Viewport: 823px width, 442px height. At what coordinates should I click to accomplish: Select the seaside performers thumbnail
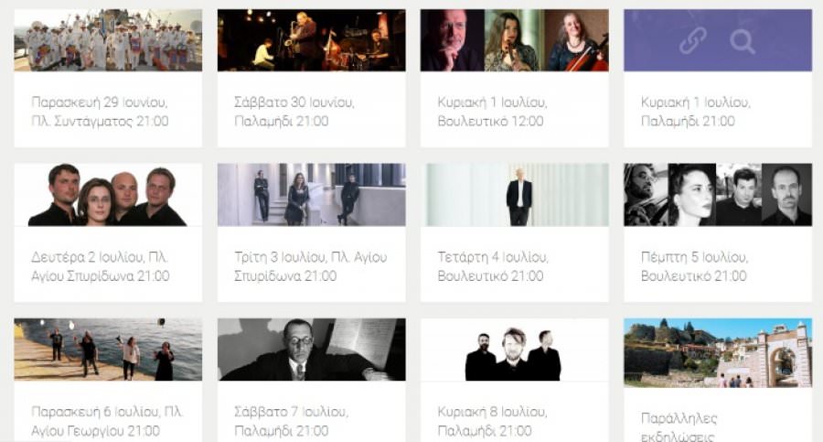pos(108,350)
